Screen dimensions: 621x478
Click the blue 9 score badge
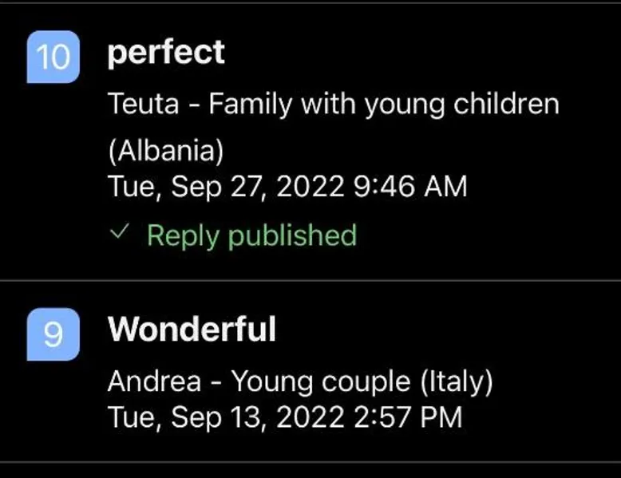53,334
